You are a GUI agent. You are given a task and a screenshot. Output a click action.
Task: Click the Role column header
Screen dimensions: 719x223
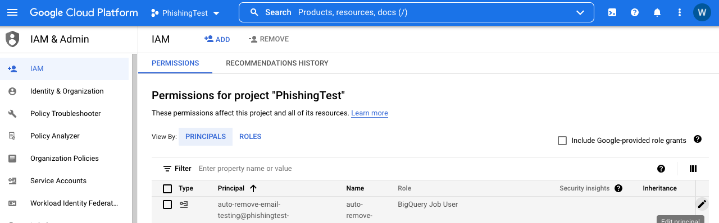point(404,188)
